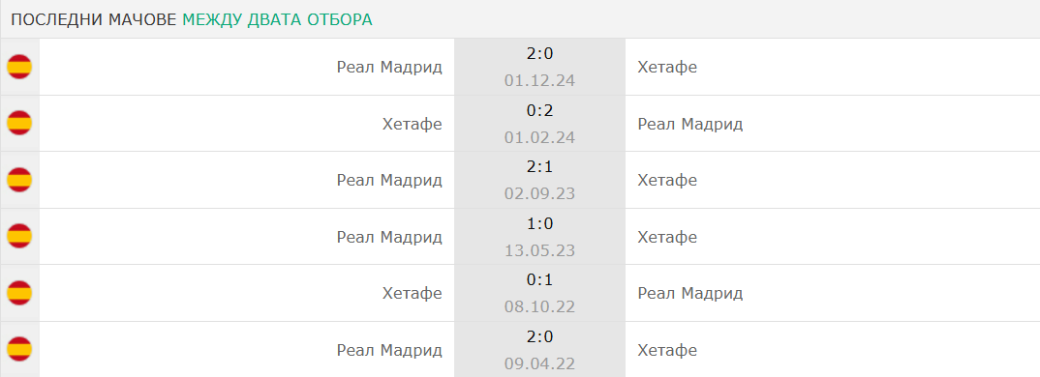Select away team Реал Мадрид in 01.02.24 row
1040x377 pixels.
pyautogui.click(x=690, y=124)
